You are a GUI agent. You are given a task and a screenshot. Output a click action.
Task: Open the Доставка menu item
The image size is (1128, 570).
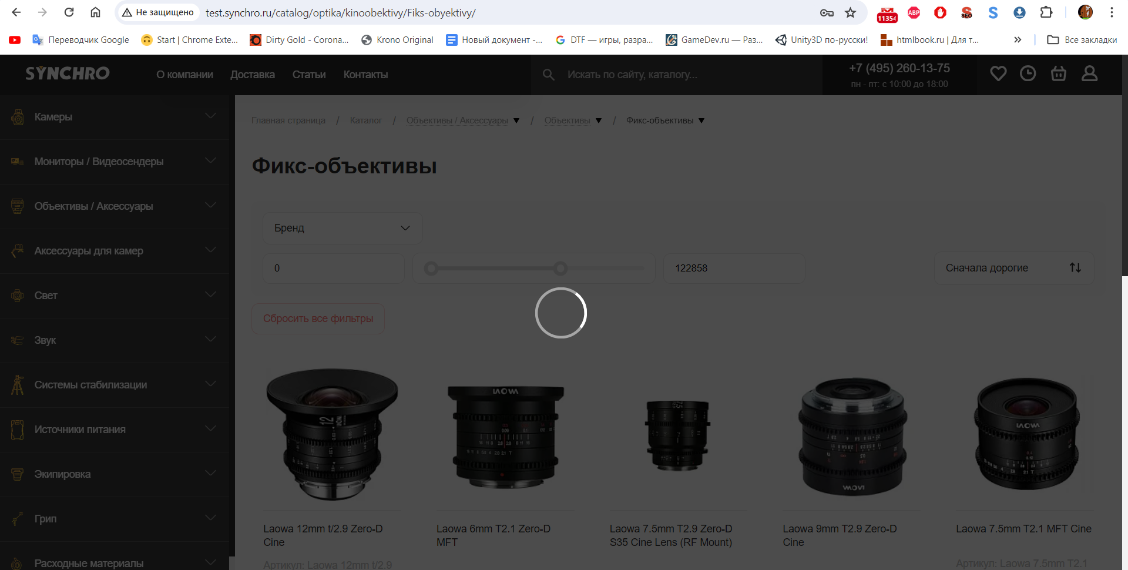(x=252, y=75)
